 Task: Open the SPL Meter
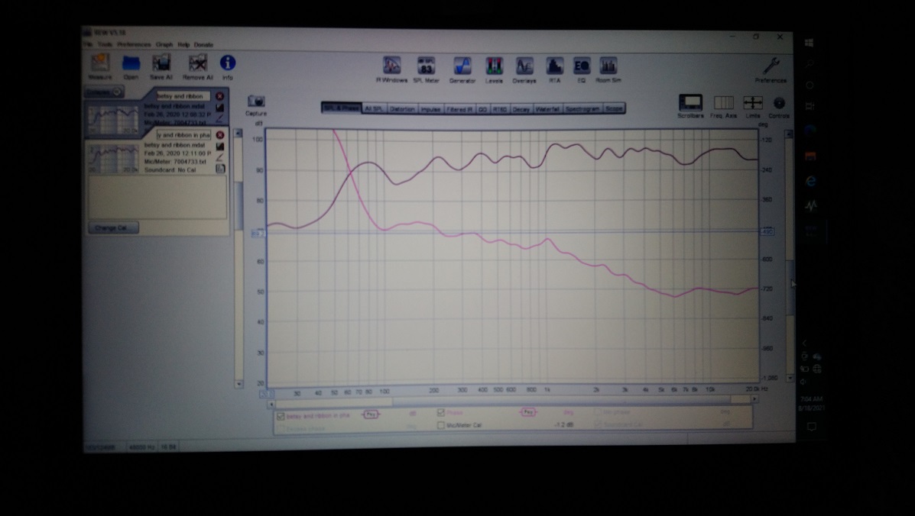[426, 70]
